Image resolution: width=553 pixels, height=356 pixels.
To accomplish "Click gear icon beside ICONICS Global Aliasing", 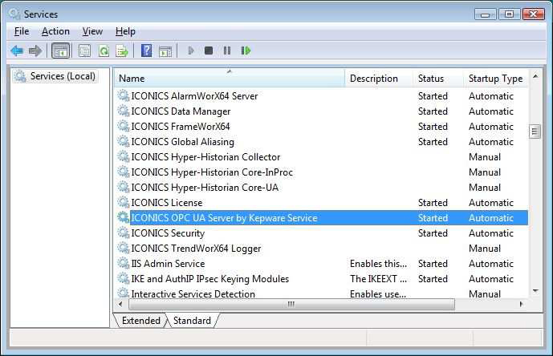I will 124,141.
